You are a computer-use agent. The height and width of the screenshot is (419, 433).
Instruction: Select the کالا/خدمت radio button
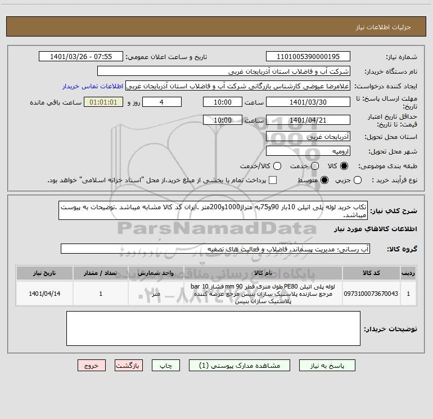click(x=277, y=166)
